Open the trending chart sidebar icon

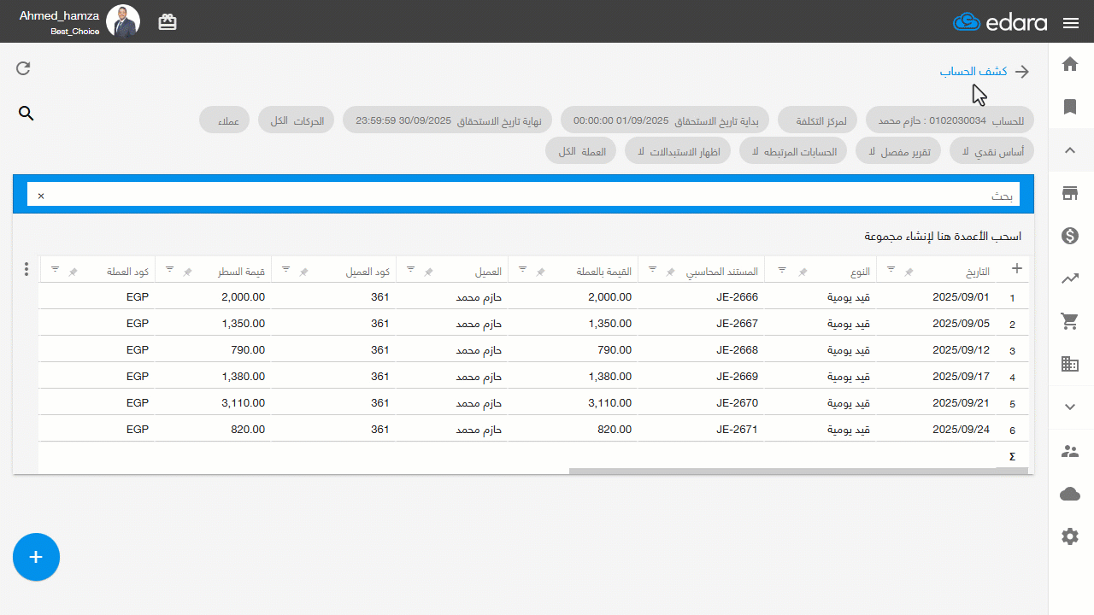(x=1070, y=278)
